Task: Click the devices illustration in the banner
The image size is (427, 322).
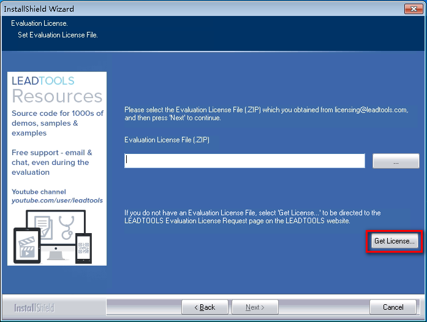Action: (x=53, y=237)
